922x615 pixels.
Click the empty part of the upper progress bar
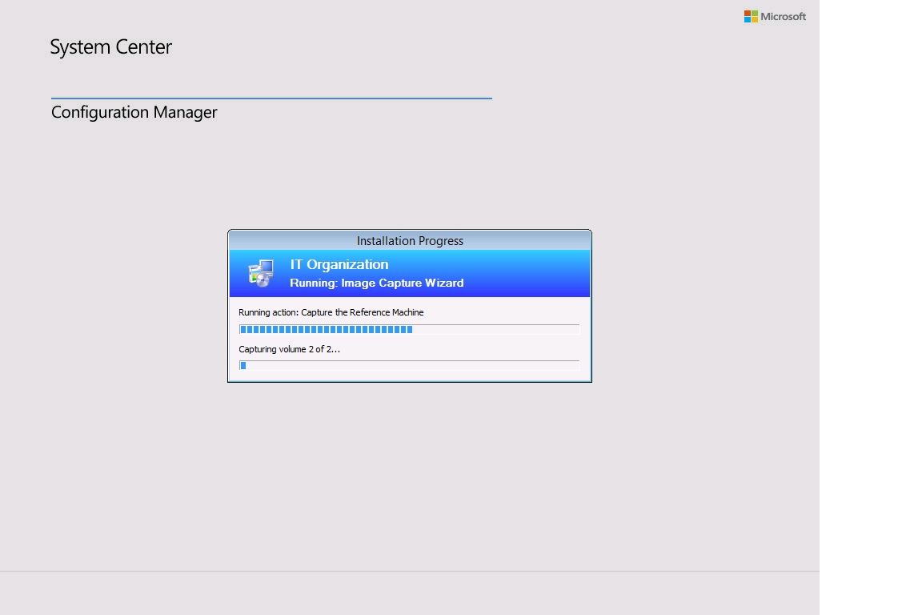pyautogui.click(x=496, y=329)
